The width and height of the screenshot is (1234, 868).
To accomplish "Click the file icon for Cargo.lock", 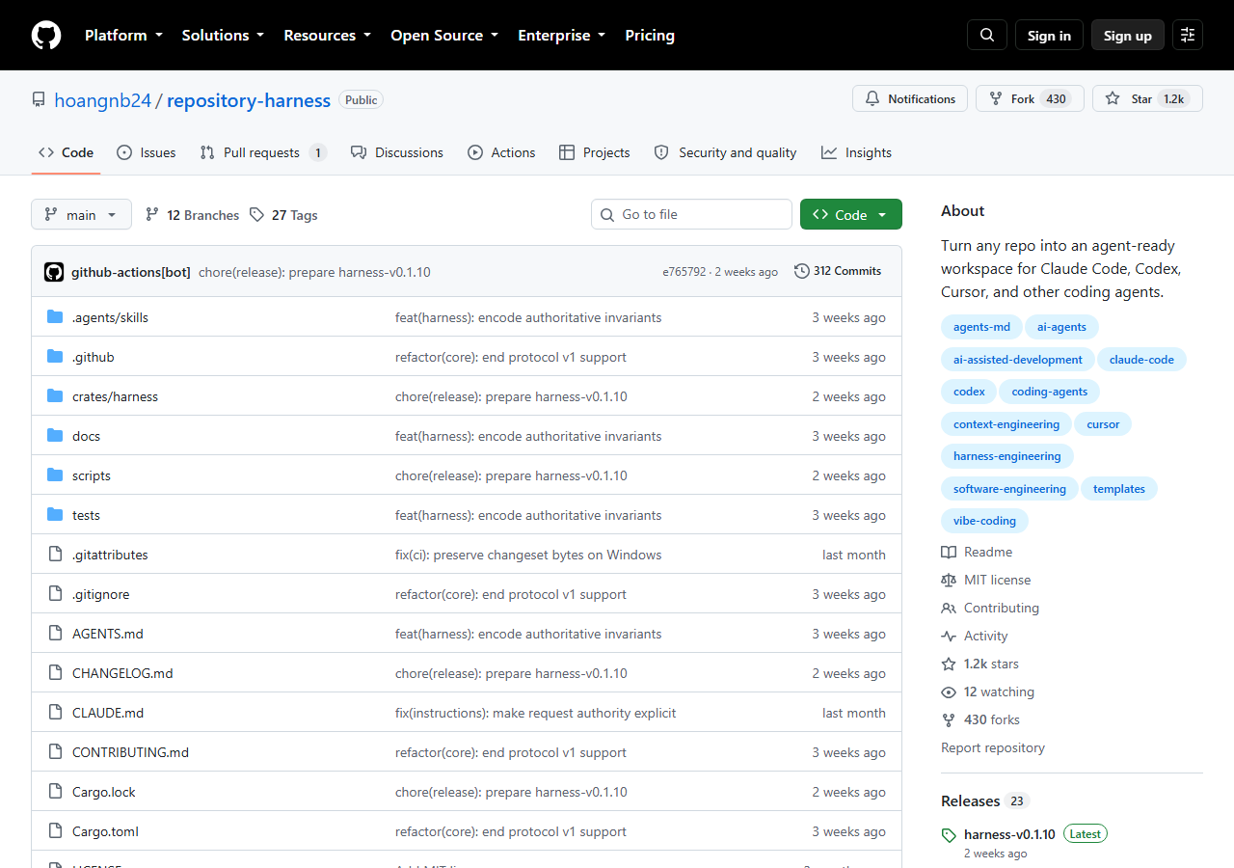I will pos(55,792).
